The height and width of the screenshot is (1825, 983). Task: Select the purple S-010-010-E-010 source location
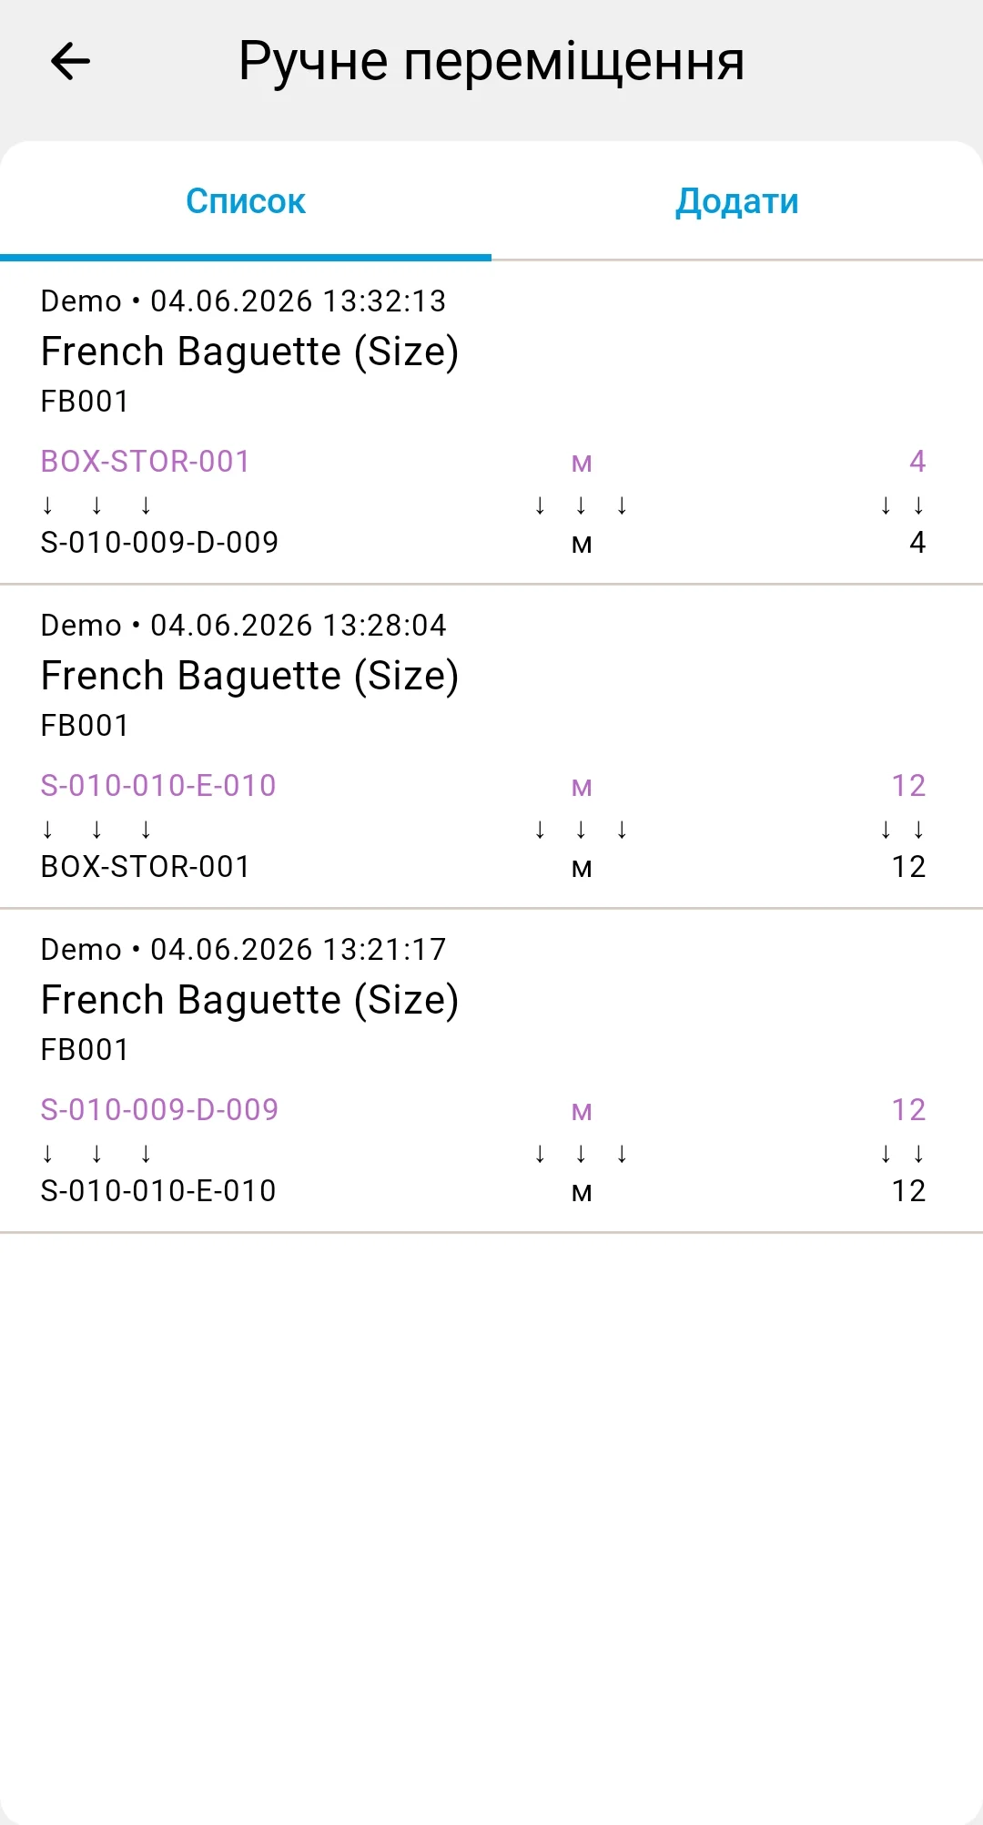point(158,786)
